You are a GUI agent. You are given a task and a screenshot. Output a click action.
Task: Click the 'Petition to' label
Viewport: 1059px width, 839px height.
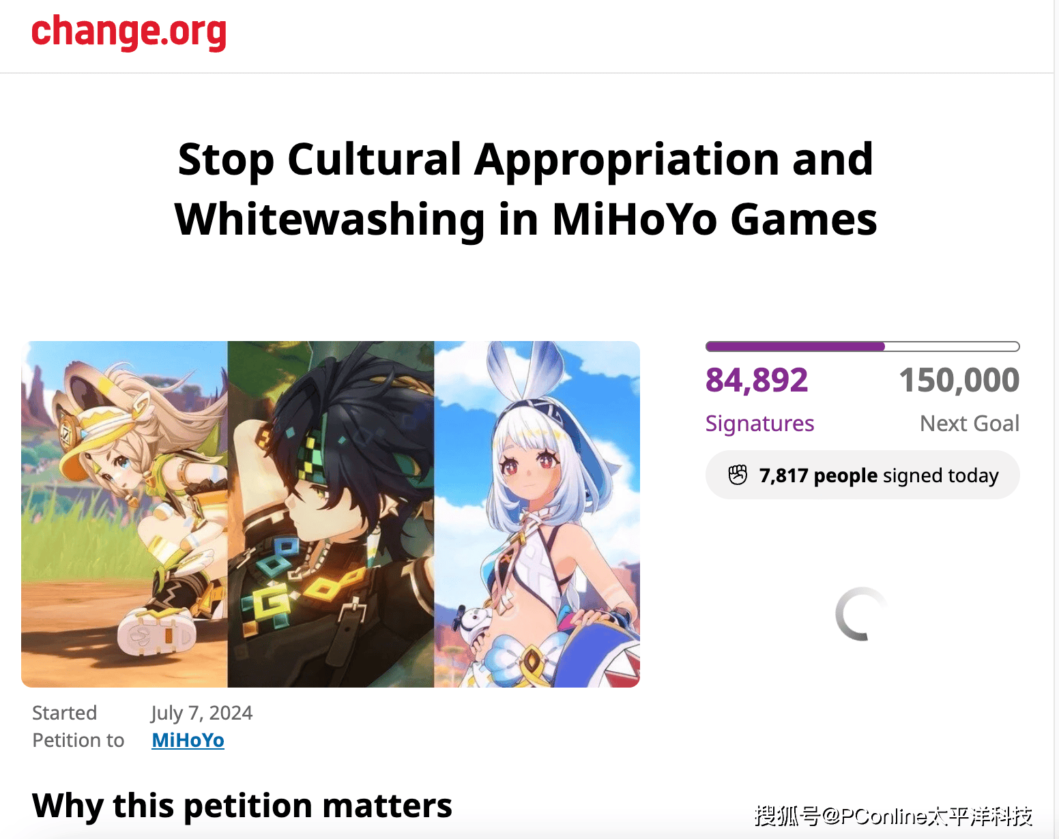78,740
